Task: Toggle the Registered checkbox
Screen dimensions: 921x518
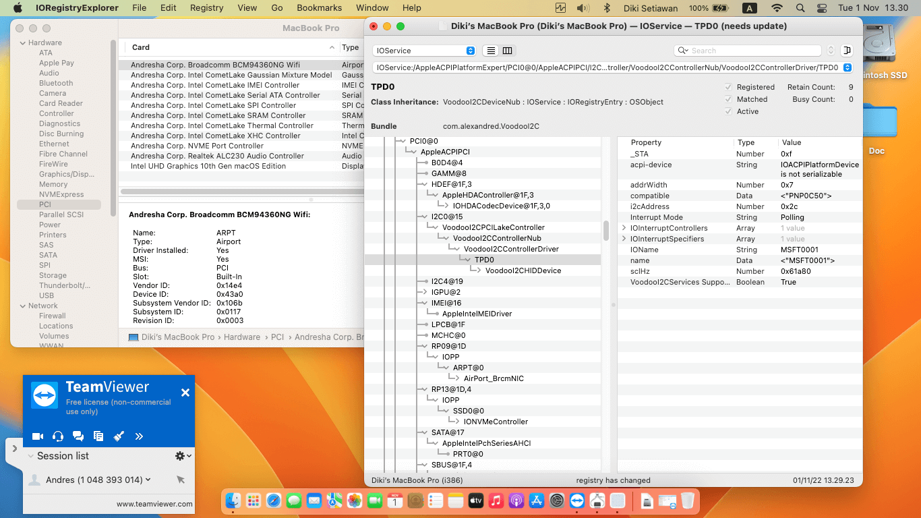Action: (728, 87)
